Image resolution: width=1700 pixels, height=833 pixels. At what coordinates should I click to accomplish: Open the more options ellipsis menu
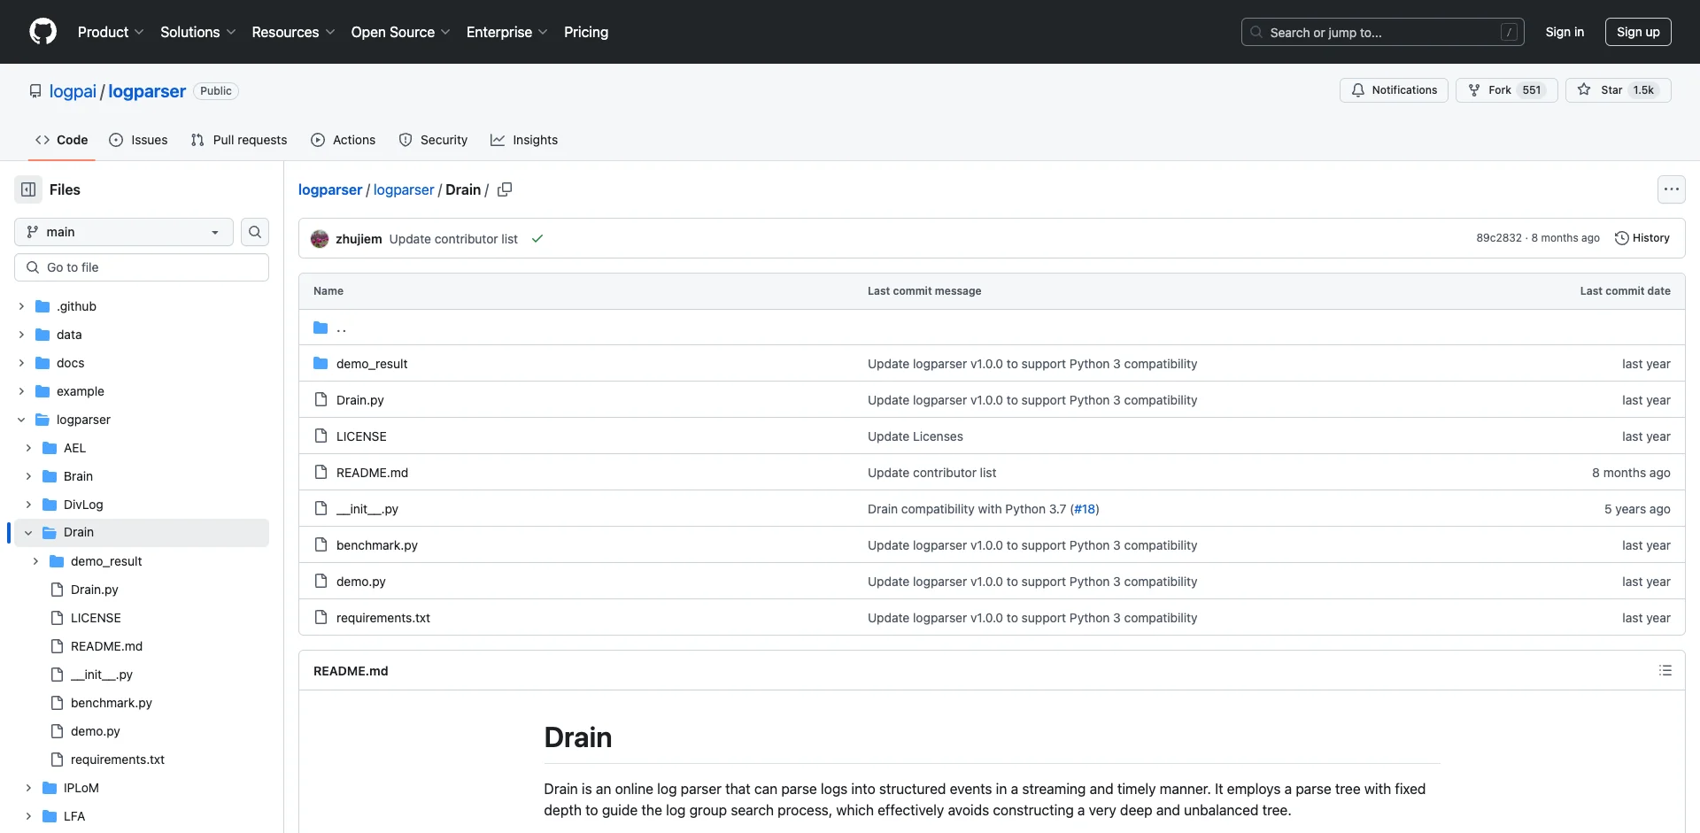coord(1671,189)
